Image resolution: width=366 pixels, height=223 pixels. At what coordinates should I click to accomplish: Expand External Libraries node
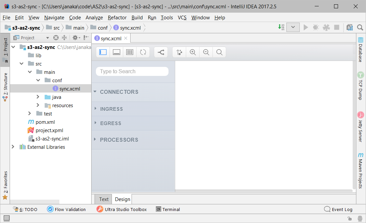(x=13, y=147)
